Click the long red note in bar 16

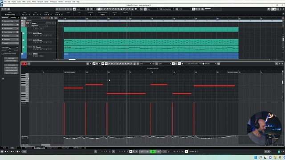point(126,94)
